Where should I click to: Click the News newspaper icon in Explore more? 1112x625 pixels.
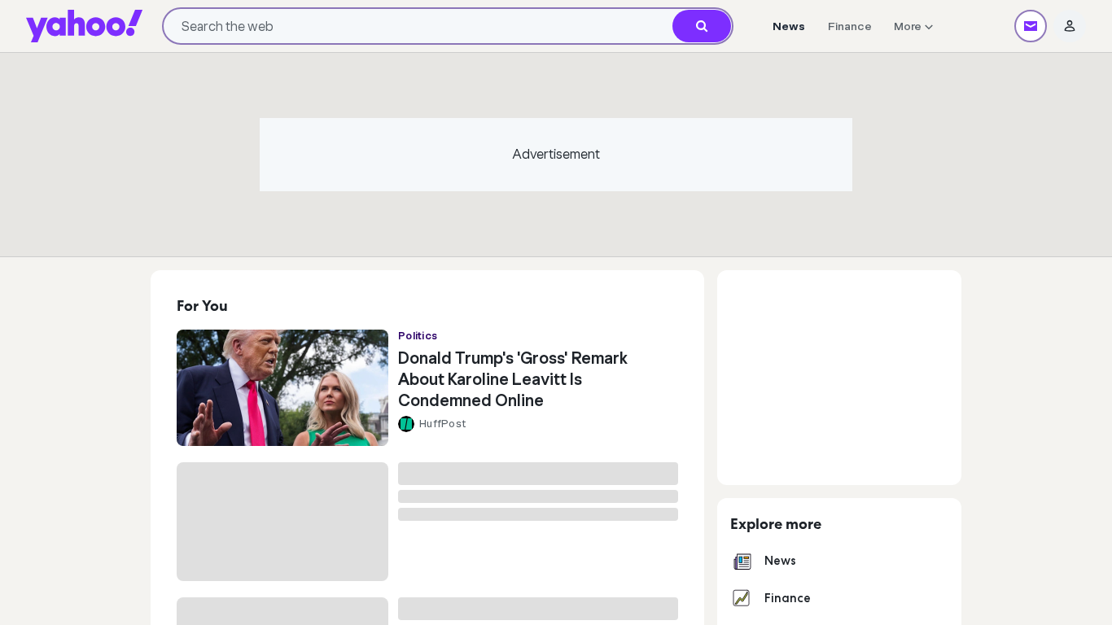(x=742, y=562)
